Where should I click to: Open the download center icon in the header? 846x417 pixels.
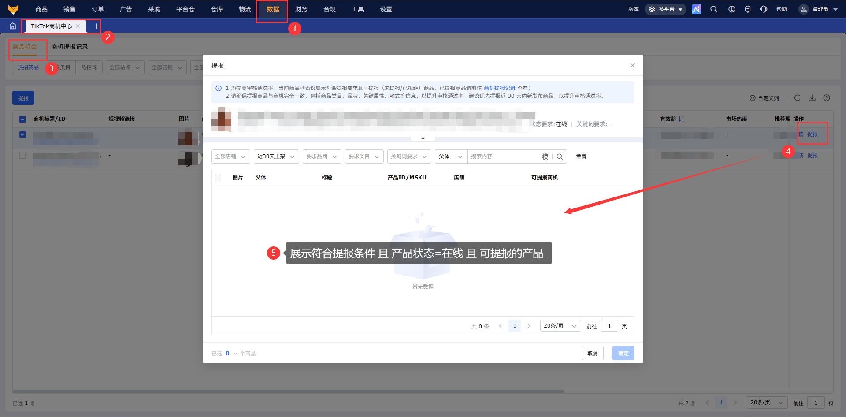pos(732,9)
